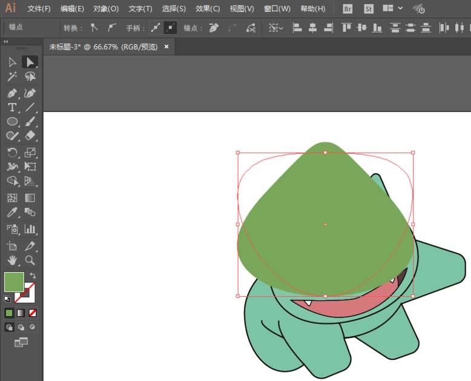Select the Line Segment tool
The width and height of the screenshot is (471, 381).
30,107
